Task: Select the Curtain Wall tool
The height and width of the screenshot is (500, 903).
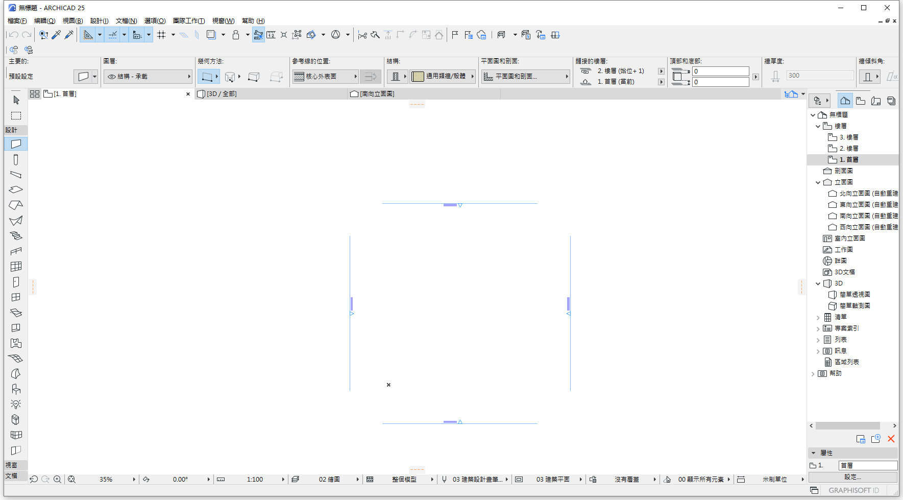Action: [x=16, y=267]
